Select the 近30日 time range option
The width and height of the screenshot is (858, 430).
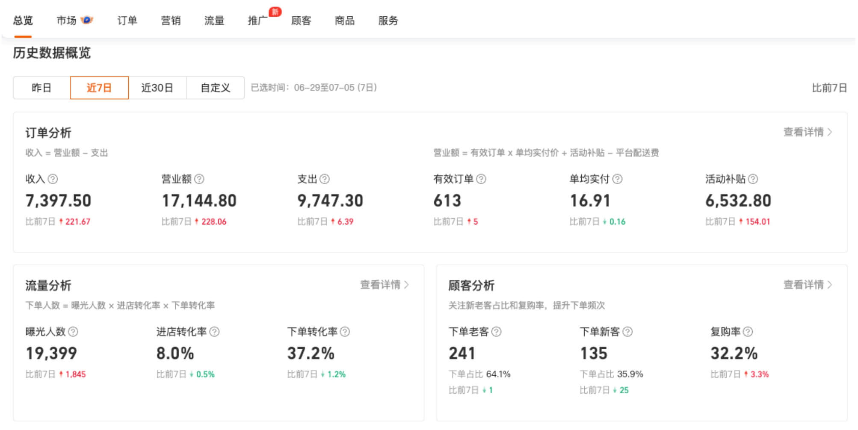tap(157, 88)
